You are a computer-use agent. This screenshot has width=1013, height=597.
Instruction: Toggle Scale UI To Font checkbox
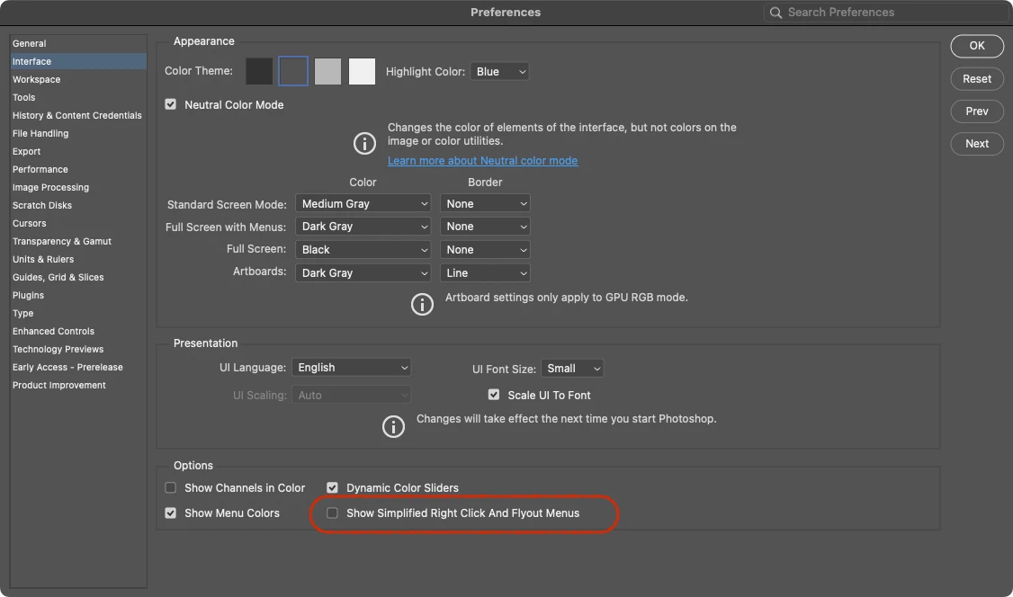click(494, 395)
